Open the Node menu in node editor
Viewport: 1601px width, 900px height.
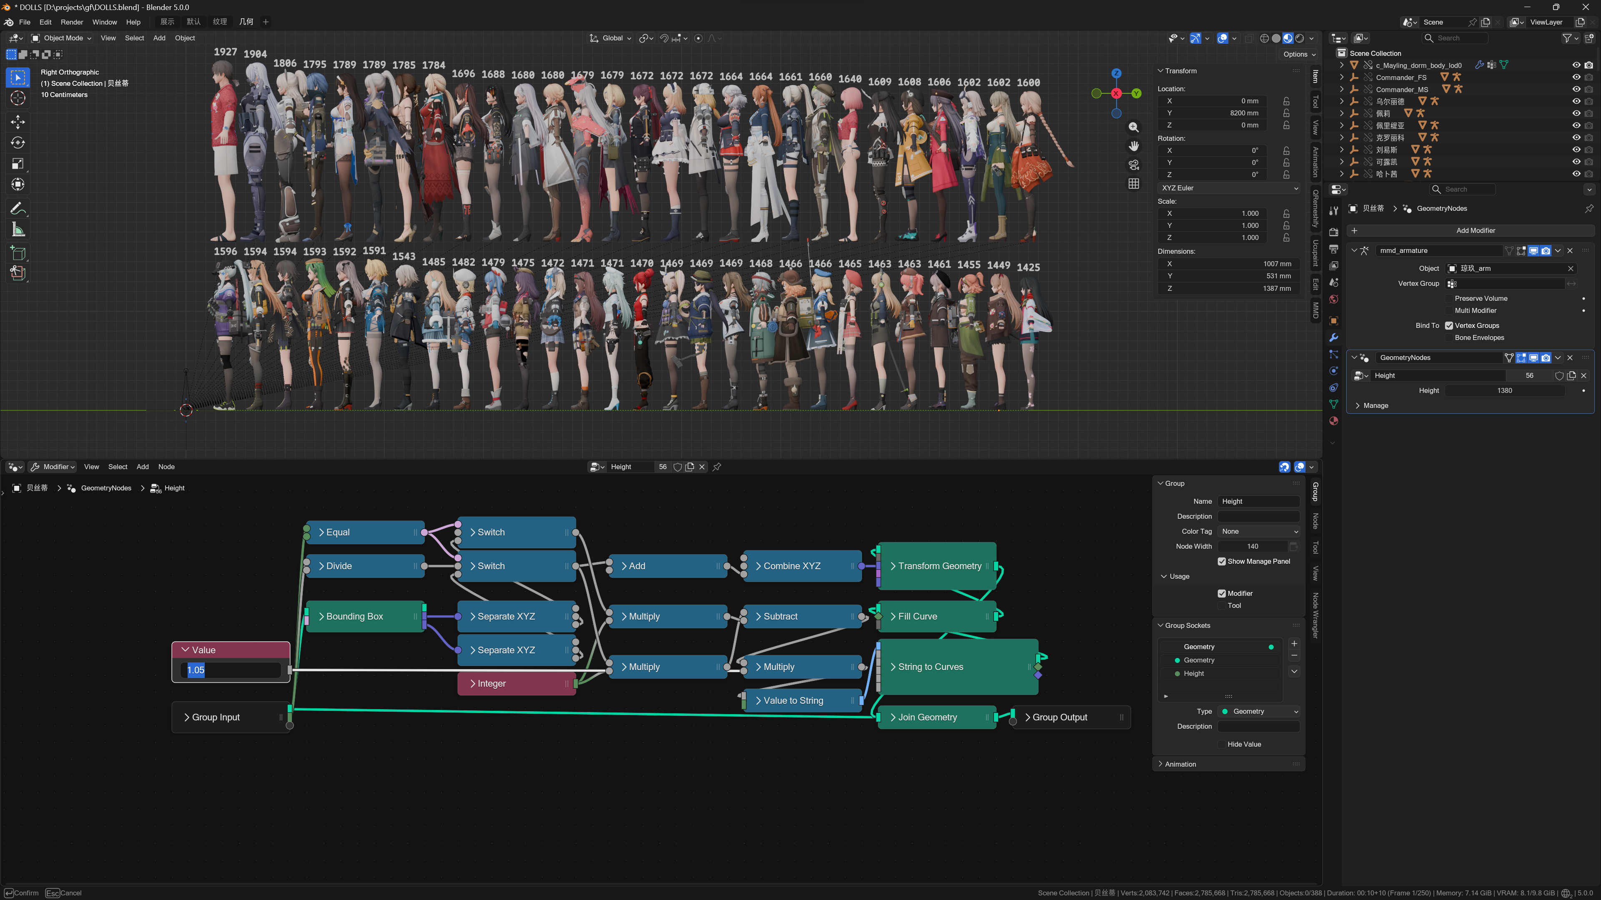[167, 467]
